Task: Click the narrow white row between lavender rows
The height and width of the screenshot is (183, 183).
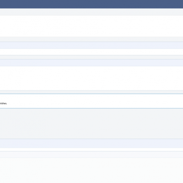Action: (x=91, y=52)
